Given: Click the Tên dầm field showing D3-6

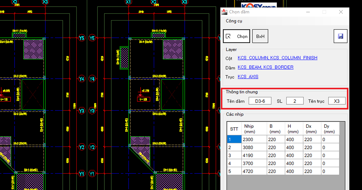Looking at the screenshot, I should pyautogui.click(x=260, y=101).
